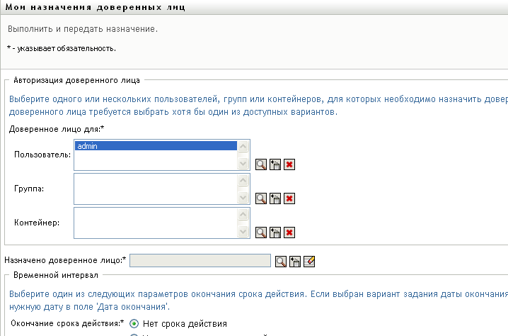Delete selected entry in Пользователь list
This screenshot has width=508, height=336.
289,164
